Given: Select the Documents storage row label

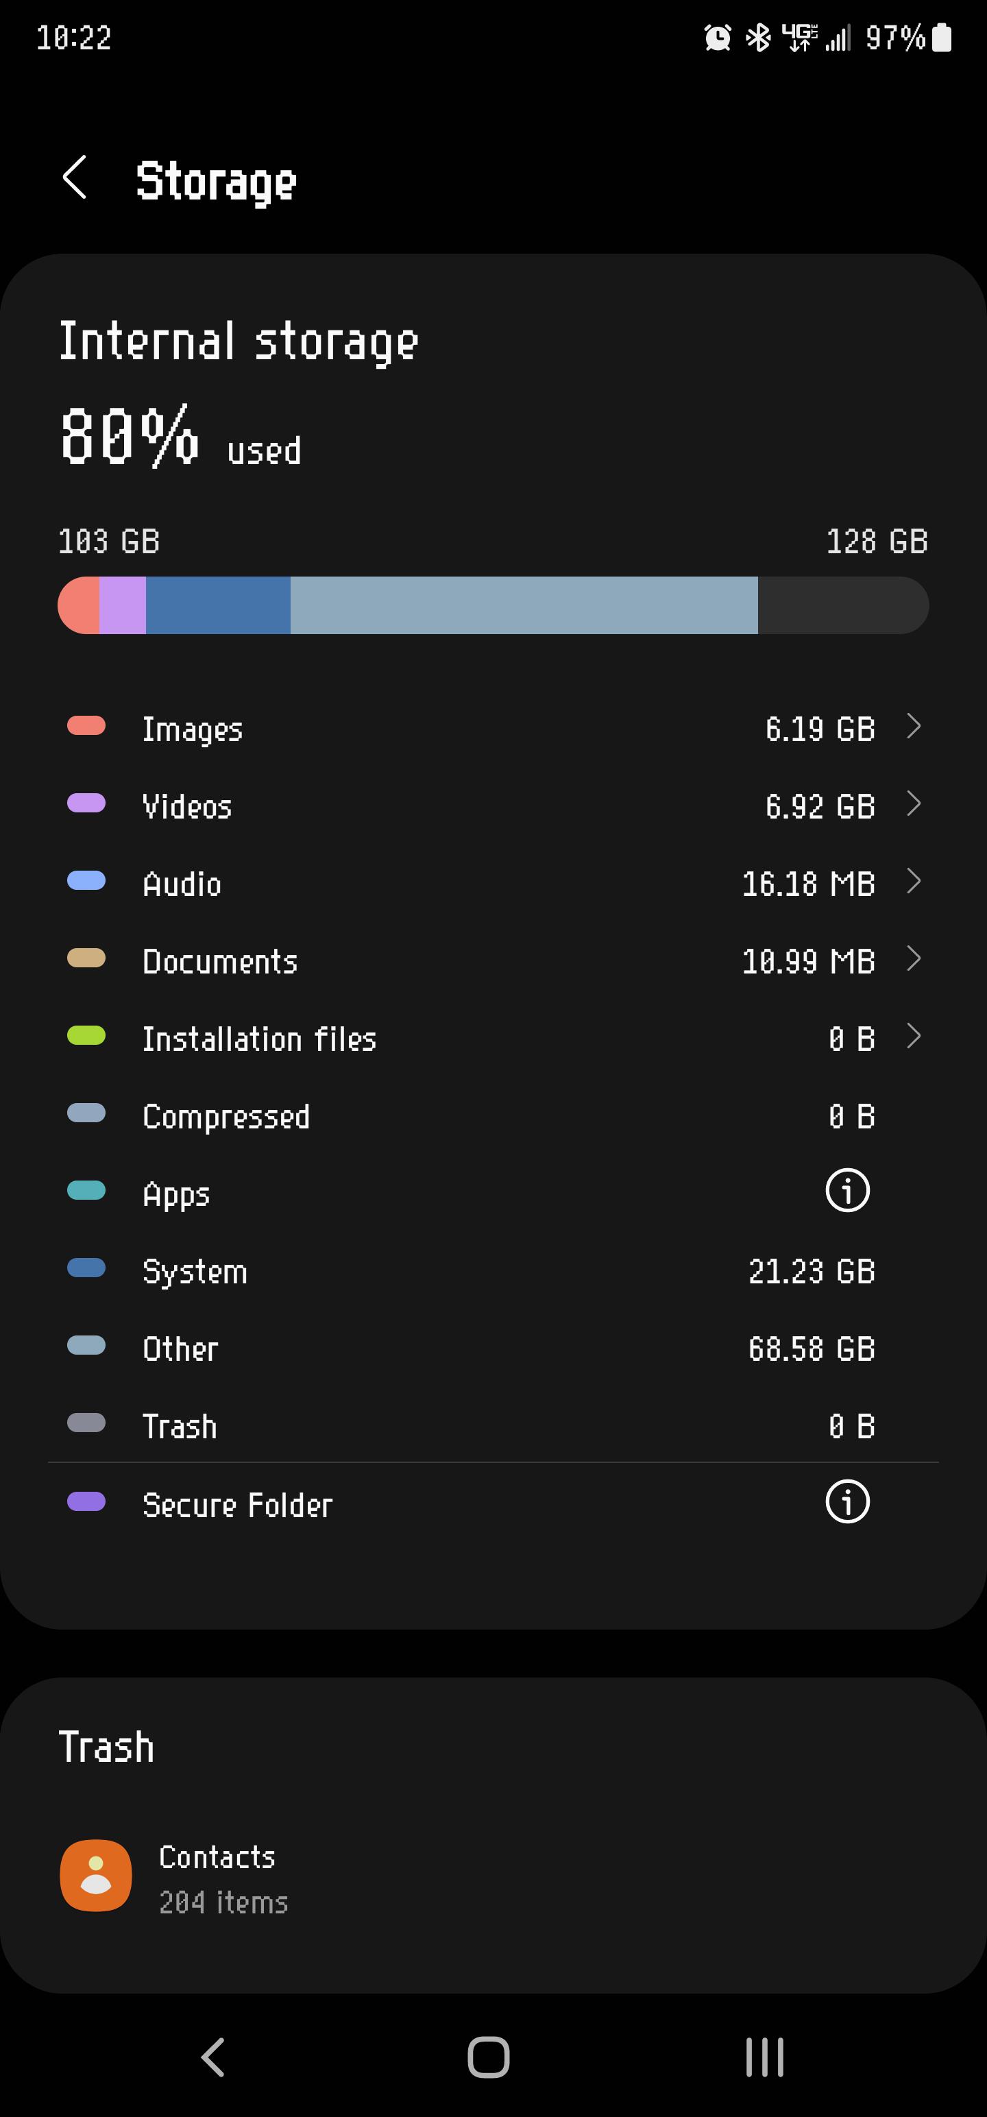Looking at the screenshot, I should coord(219,962).
